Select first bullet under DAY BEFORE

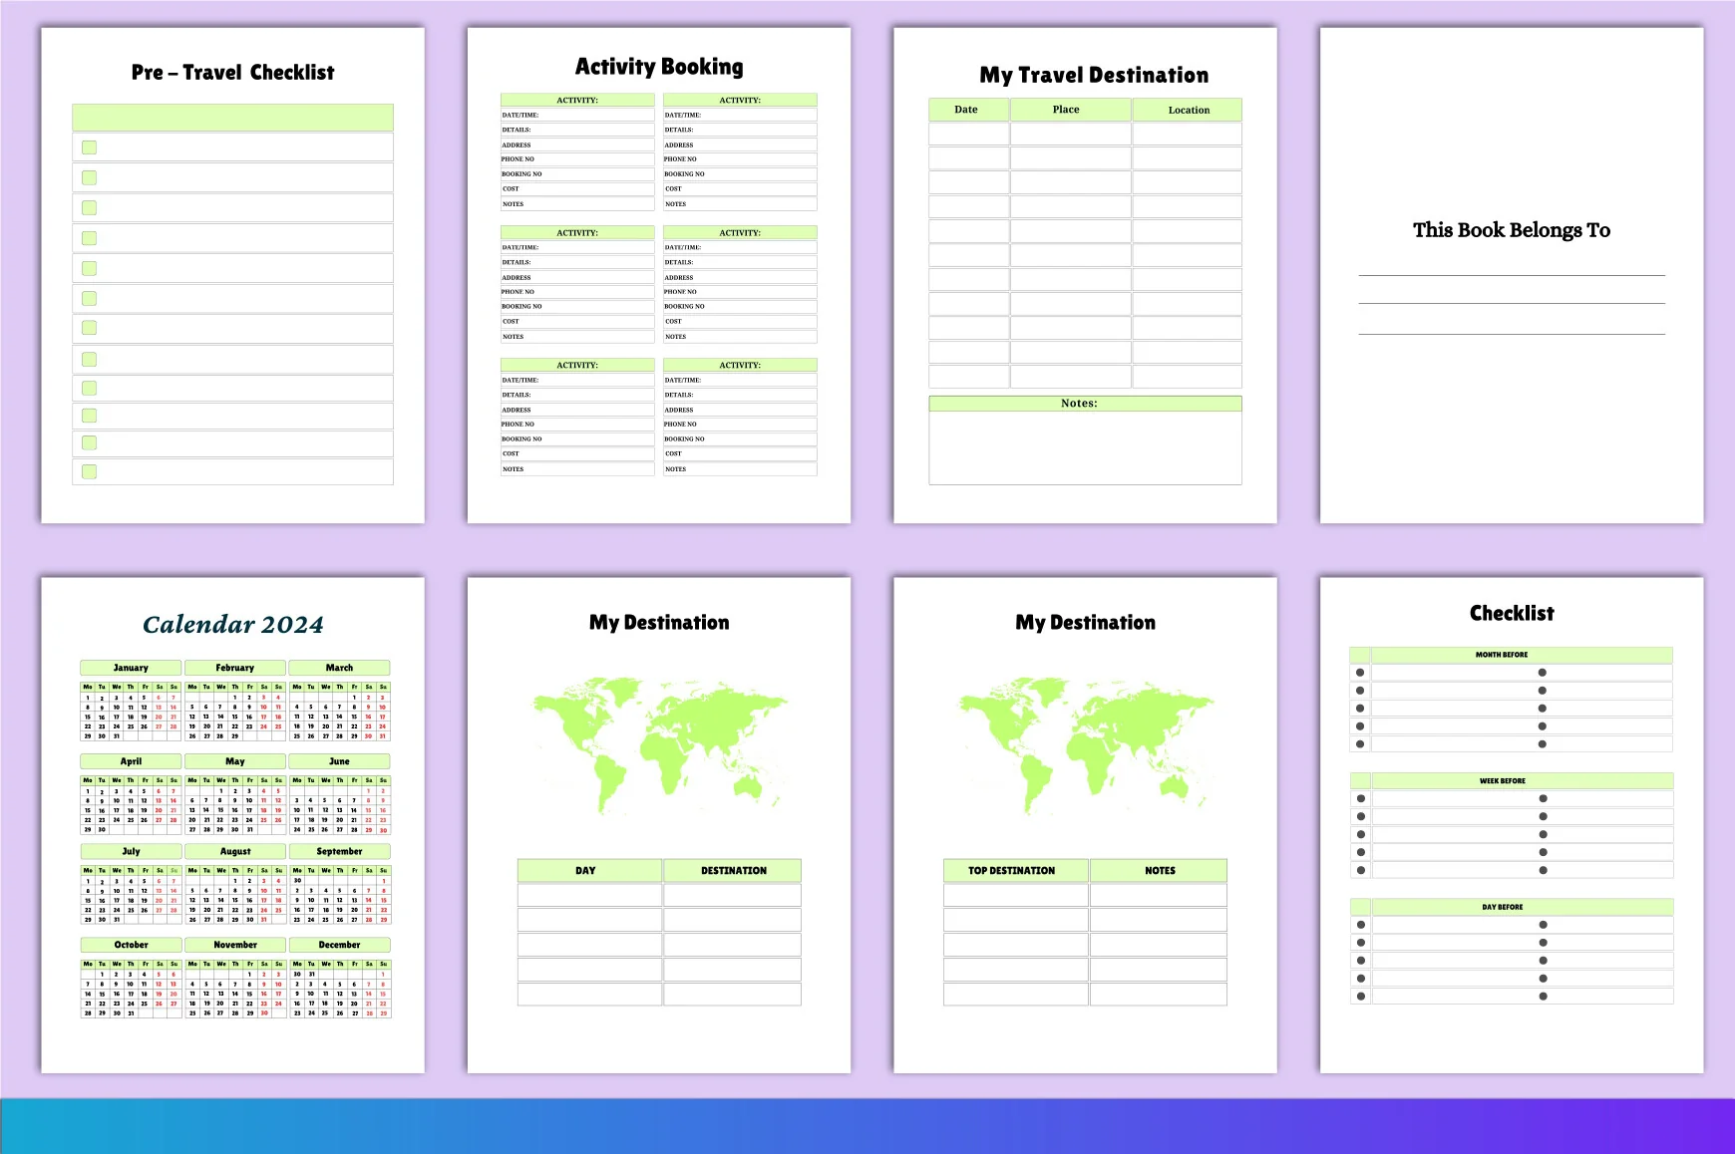tap(1360, 925)
